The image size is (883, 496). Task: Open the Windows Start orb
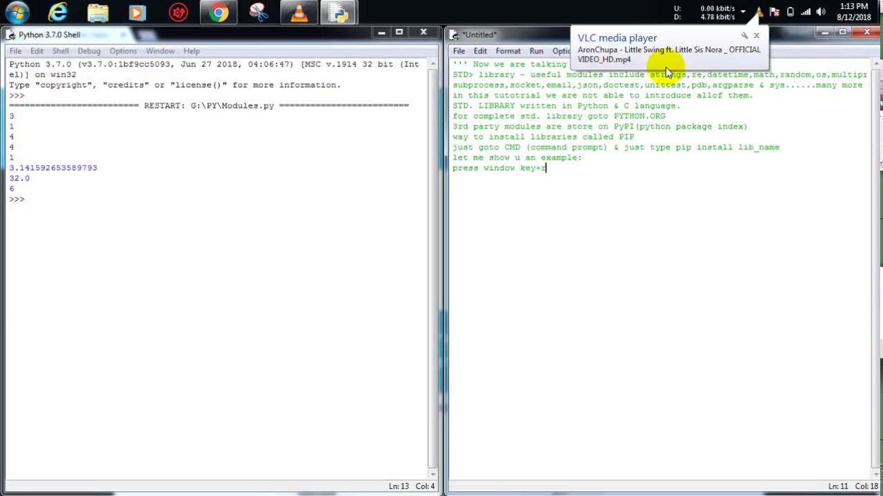[x=17, y=12]
